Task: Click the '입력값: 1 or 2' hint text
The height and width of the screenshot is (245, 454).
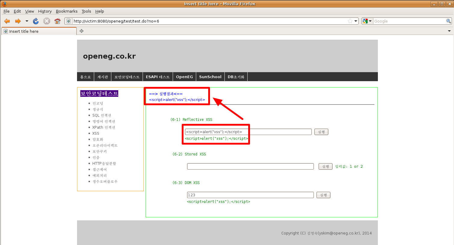Action: [x=349, y=167]
